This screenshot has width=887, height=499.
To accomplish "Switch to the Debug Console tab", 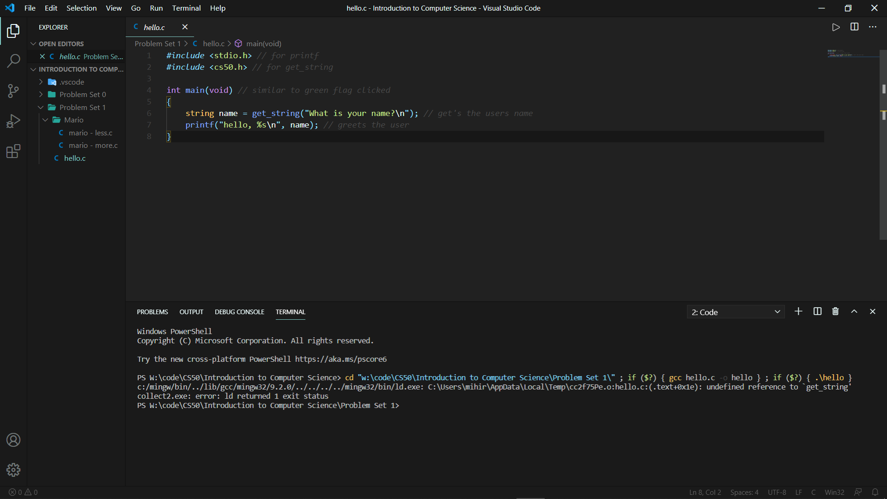I will [239, 312].
